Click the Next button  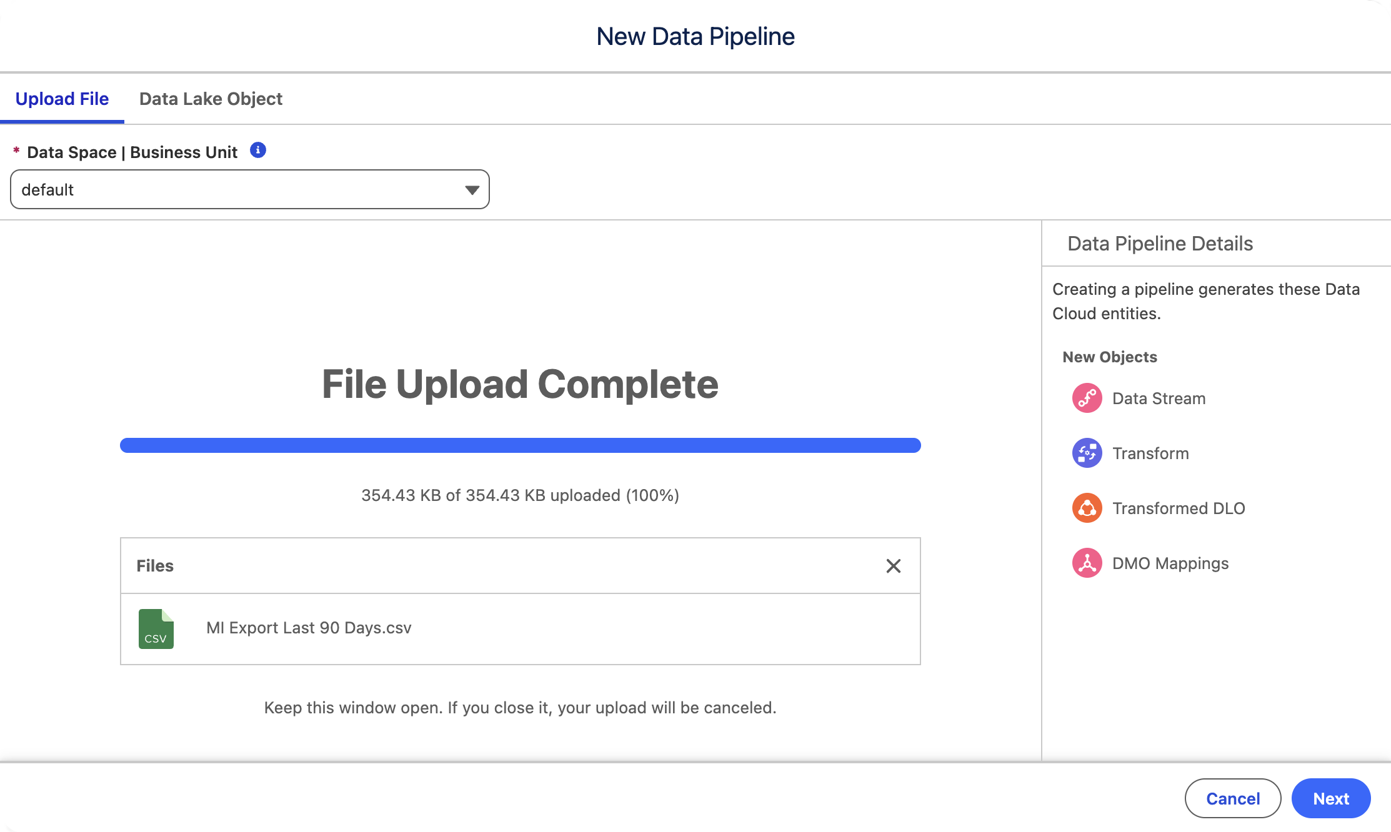click(x=1330, y=798)
